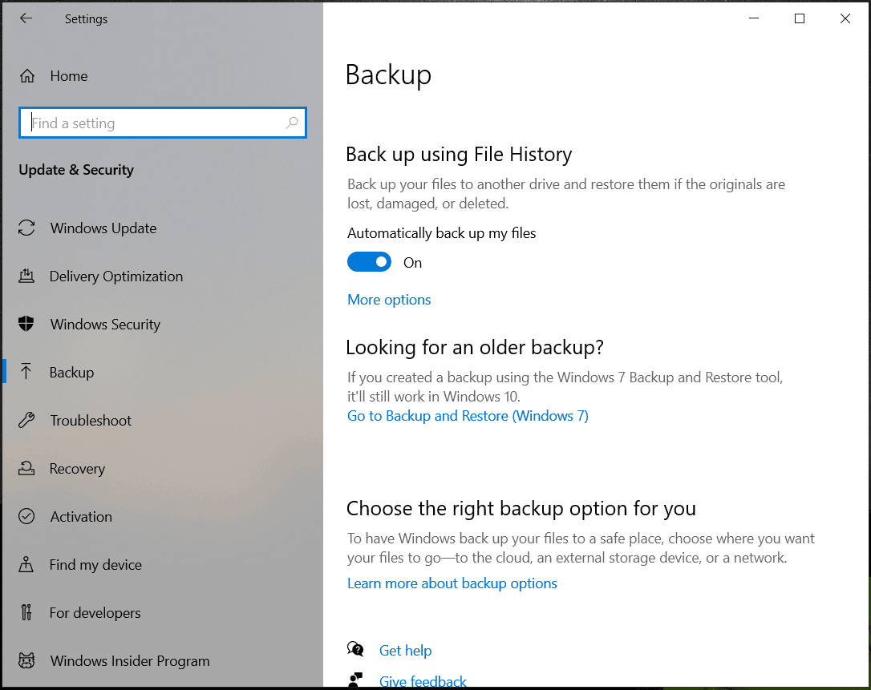Viewport: 871px width, 690px height.
Task: Click the Recovery sidebar icon
Action: (26, 468)
